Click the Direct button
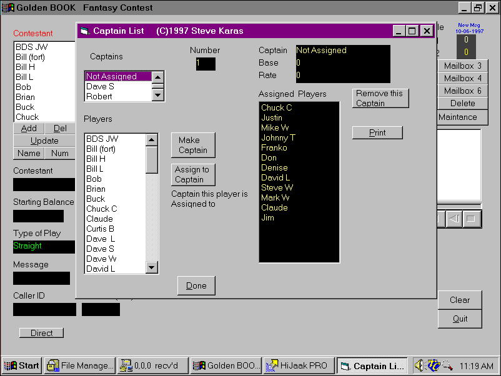The height and width of the screenshot is (376, 501). 41,333
